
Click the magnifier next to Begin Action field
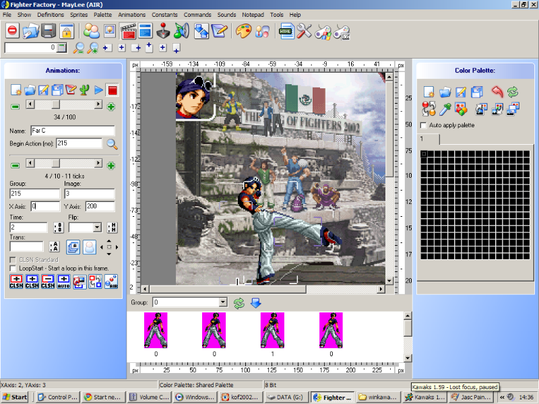(112, 143)
